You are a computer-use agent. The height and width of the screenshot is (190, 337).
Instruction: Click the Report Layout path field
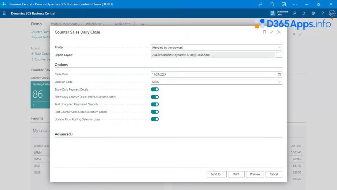click(213, 55)
